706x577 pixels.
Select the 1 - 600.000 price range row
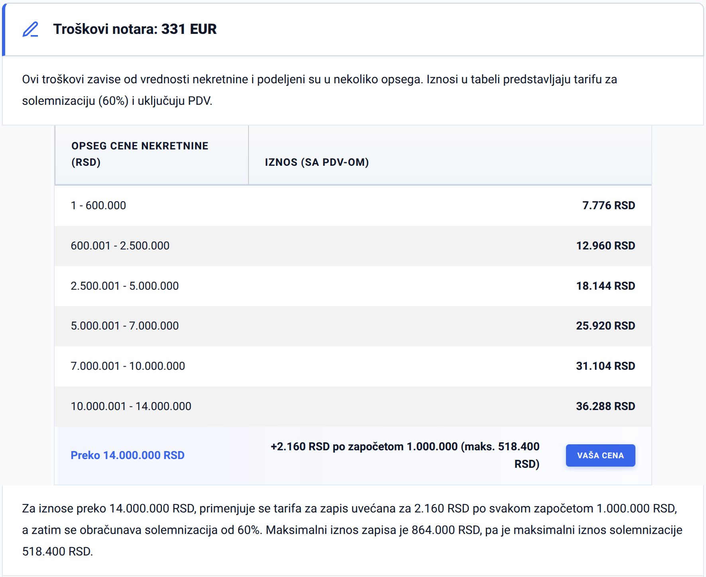coord(353,206)
